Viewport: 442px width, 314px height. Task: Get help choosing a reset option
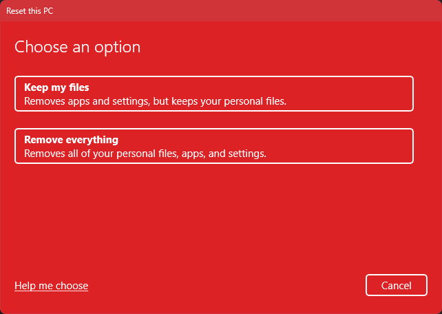52,286
